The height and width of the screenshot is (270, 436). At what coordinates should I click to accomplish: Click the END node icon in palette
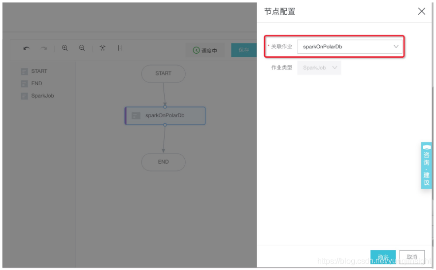[24, 84]
